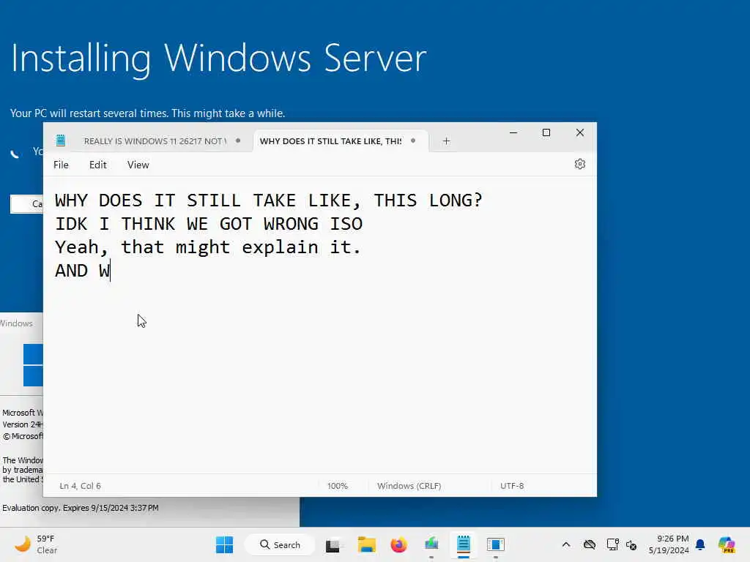The height and width of the screenshot is (562, 750).
Task: Click the winver About Windows taskbar icon
Action: tap(496, 544)
